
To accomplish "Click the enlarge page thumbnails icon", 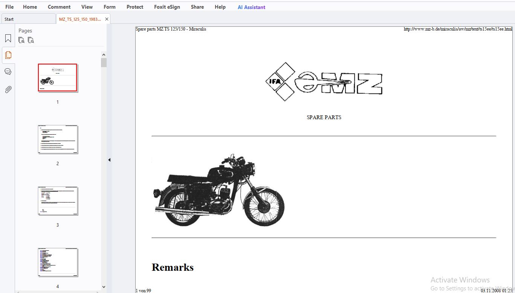I will coord(21,40).
